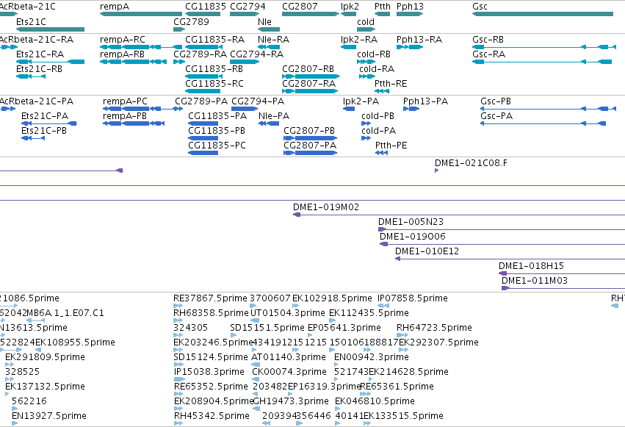The height and width of the screenshot is (427, 625).
Task: Select the DME1-019O06 clone feature
Action: 502,244
